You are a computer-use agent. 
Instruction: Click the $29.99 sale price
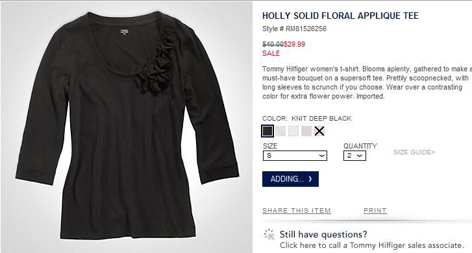coord(294,44)
